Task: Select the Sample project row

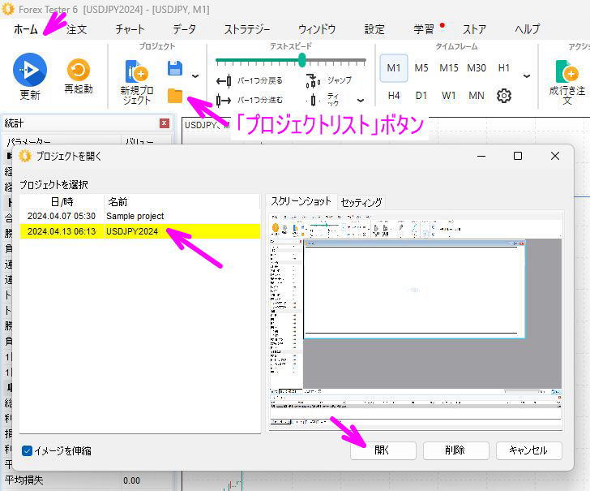Action: point(139,217)
